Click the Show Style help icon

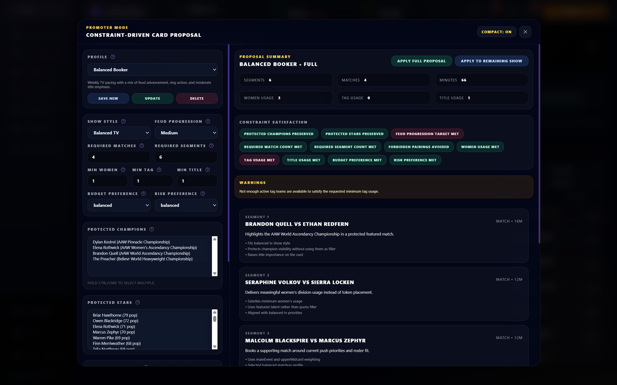[x=123, y=122]
